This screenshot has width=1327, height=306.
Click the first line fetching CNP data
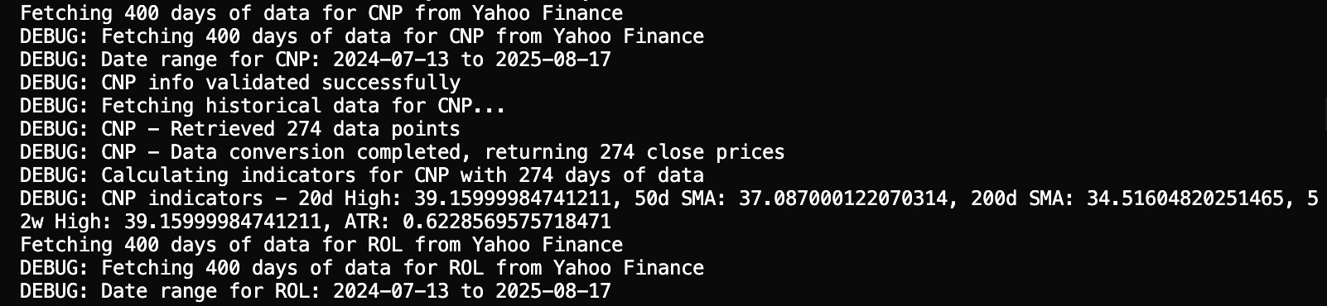[321, 13]
